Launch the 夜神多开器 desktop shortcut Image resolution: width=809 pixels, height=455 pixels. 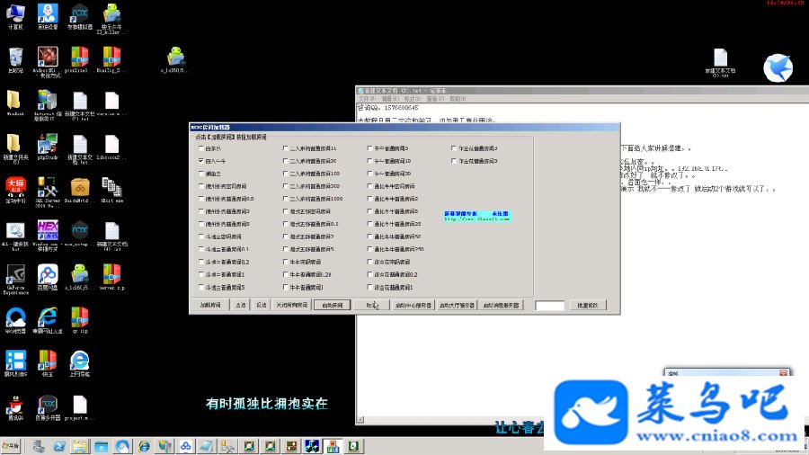click(x=48, y=407)
